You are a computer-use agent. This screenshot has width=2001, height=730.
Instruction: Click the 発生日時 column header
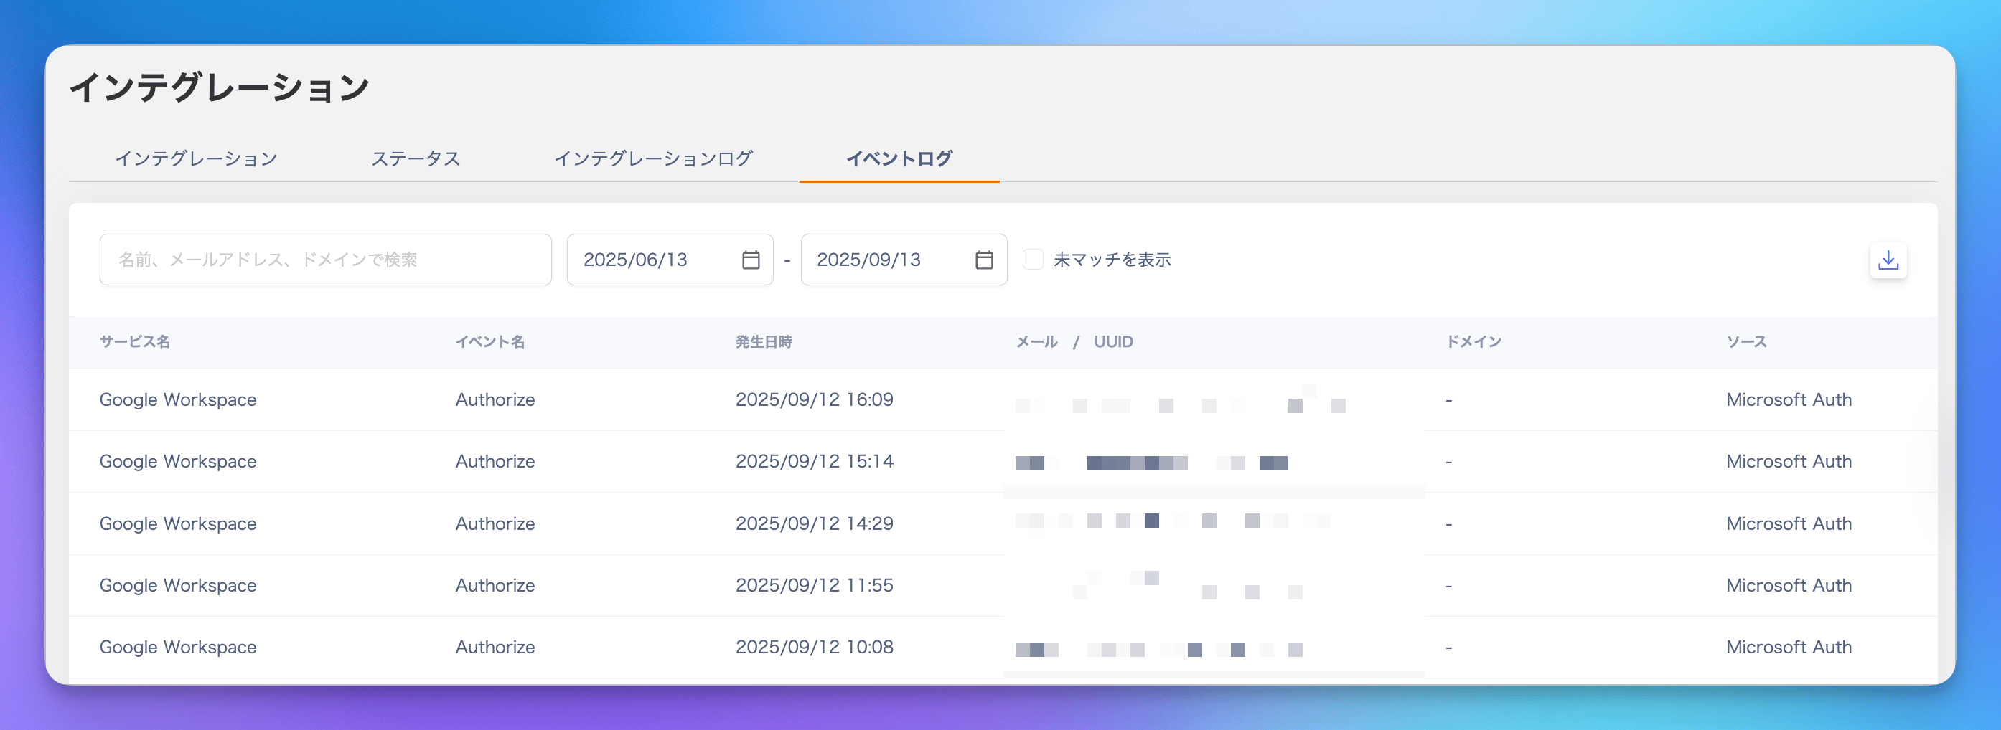[764, 341]
